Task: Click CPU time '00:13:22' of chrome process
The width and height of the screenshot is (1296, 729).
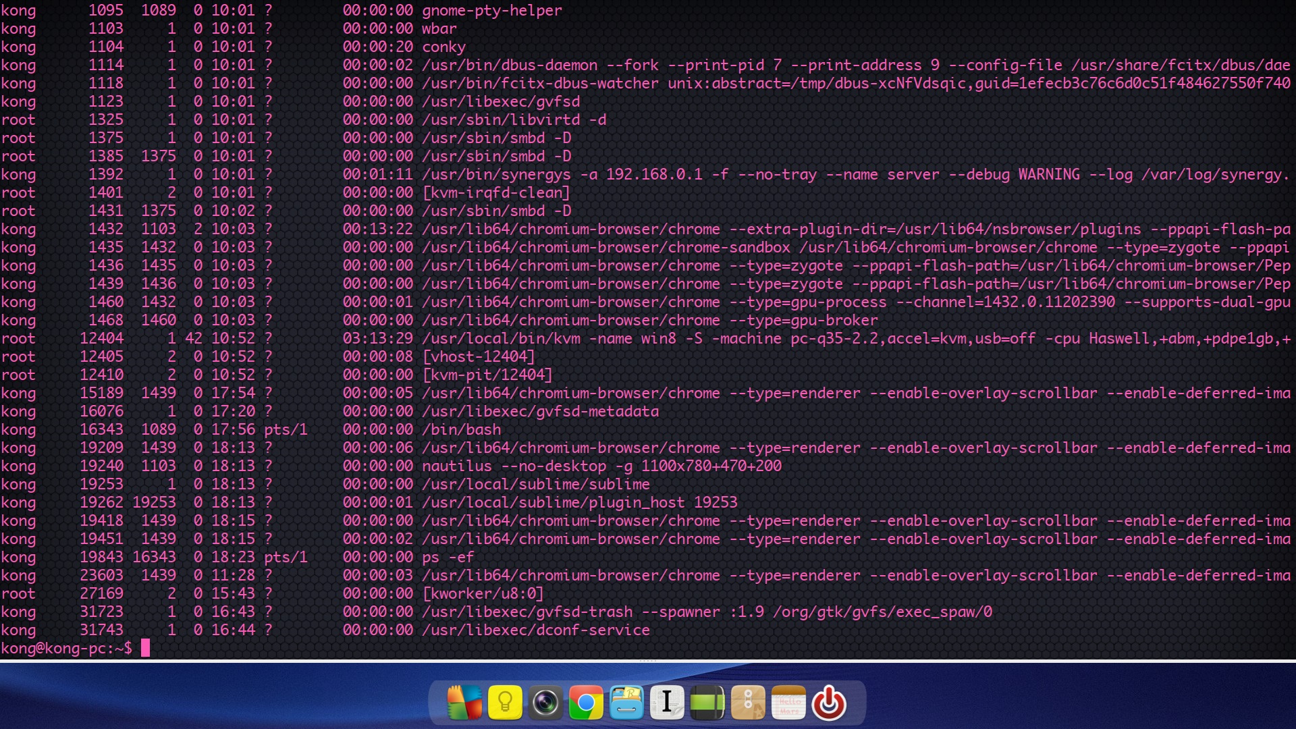Action: (x=378, y=229)
